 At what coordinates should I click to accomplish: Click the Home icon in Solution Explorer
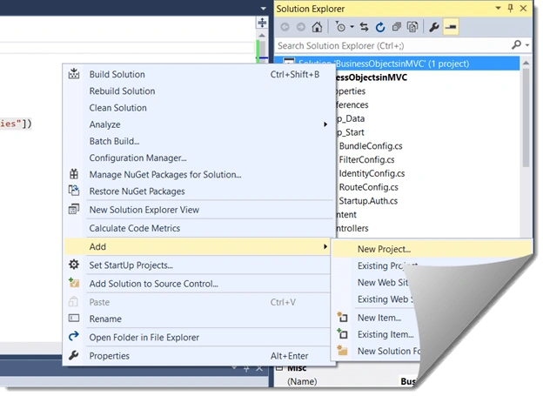[x=317, y=27]
